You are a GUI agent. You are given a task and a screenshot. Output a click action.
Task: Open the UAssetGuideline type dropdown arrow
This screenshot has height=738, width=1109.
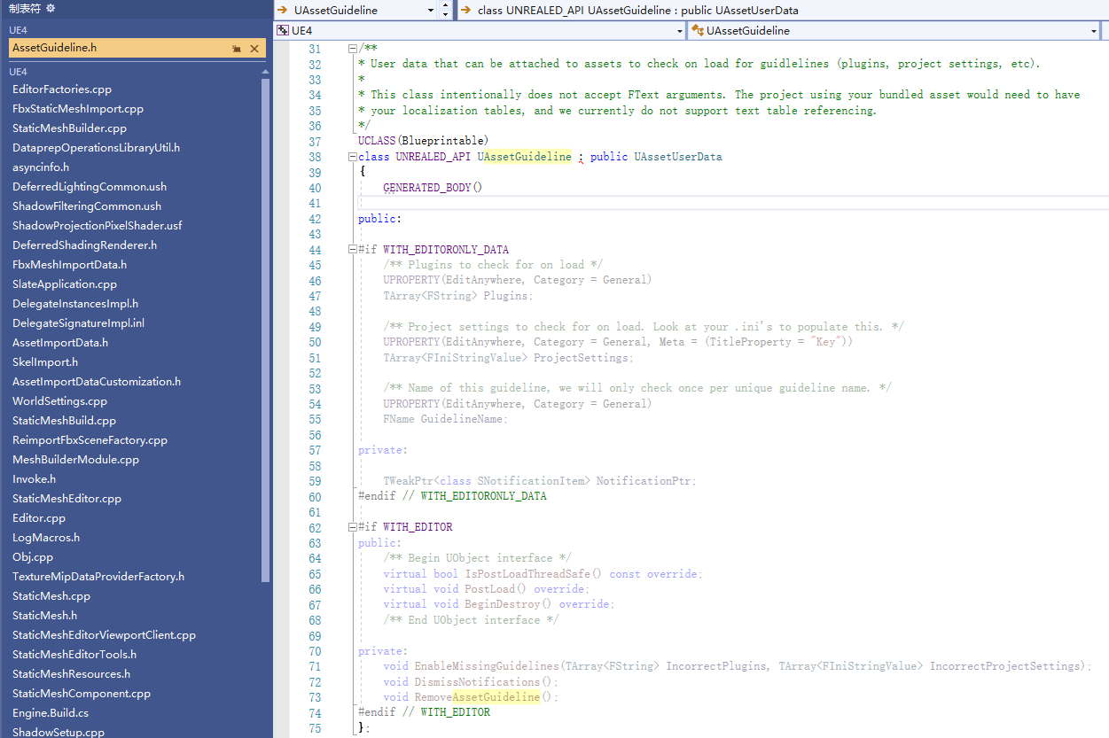pyautogui.click(x=1094, y=31)
